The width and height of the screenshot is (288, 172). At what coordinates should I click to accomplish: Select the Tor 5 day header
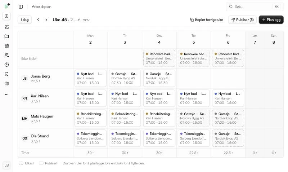click(x=194, y=39)
